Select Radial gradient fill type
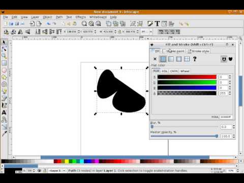Image resolution: width=244 pixels, height=183 pixels. [179, 59]
